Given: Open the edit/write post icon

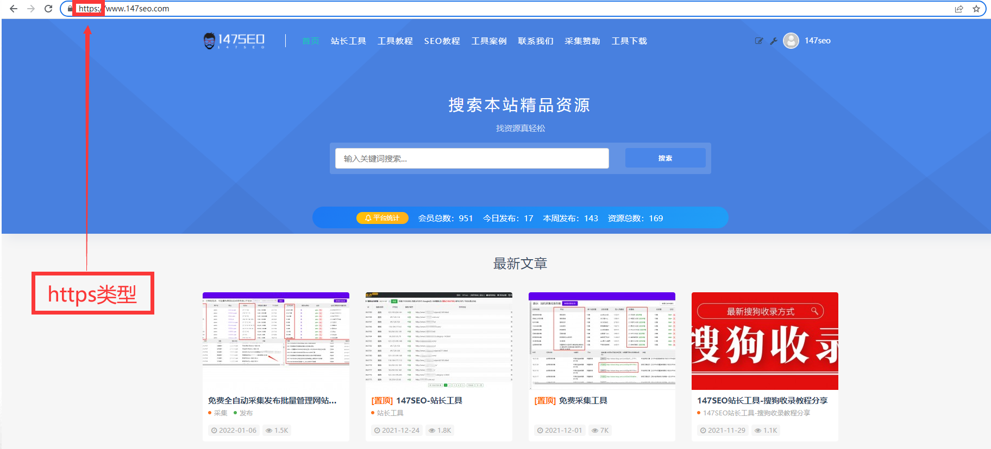Looking at the screenshot, I should (759, 41).
